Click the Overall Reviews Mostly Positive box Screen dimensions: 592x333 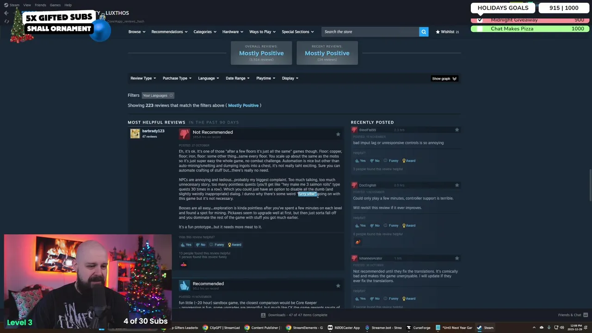pyautogui.click(x=261, y=53)
